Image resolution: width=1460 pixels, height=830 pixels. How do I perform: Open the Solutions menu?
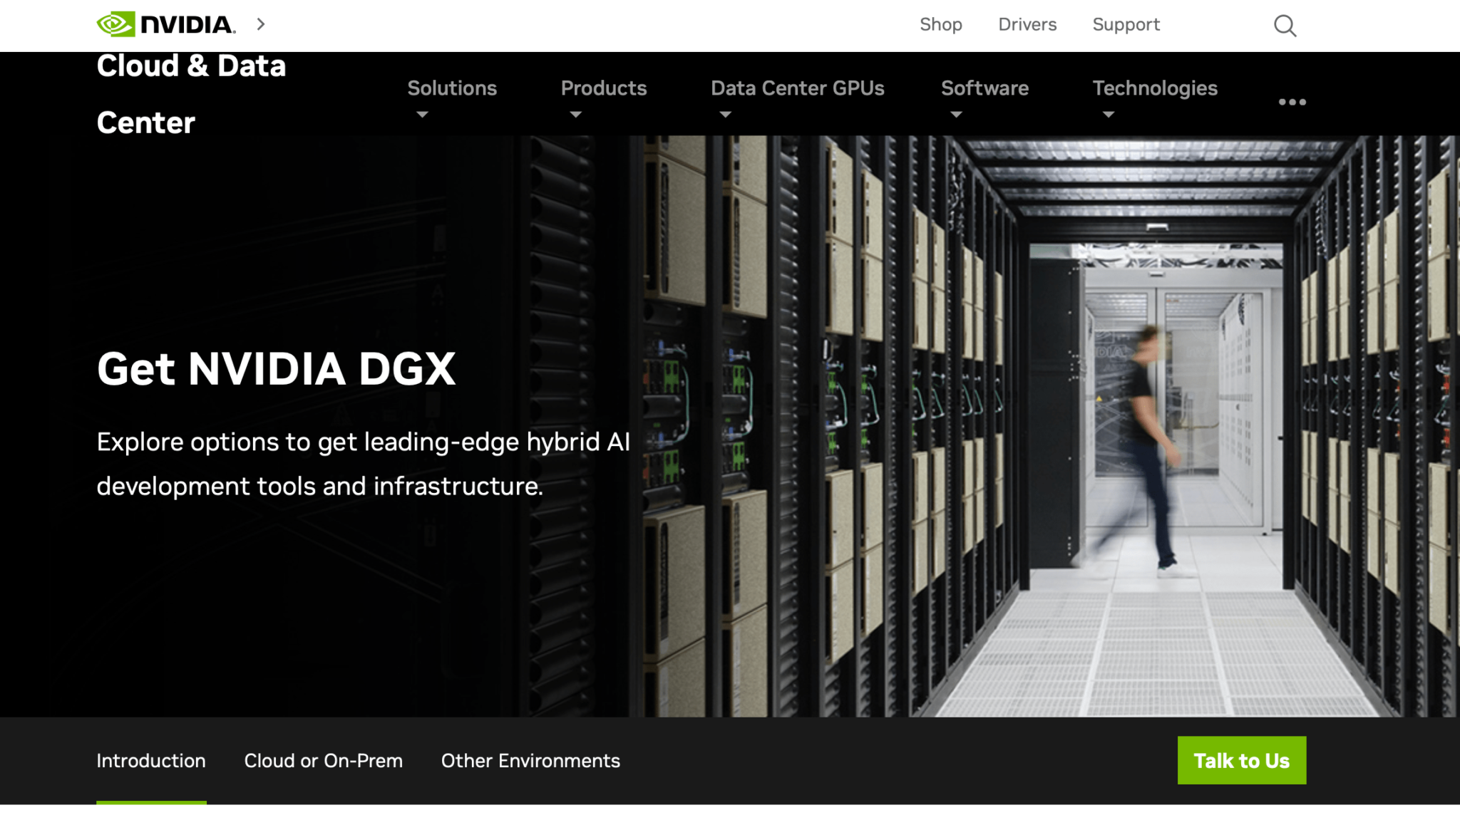(452, 88)
